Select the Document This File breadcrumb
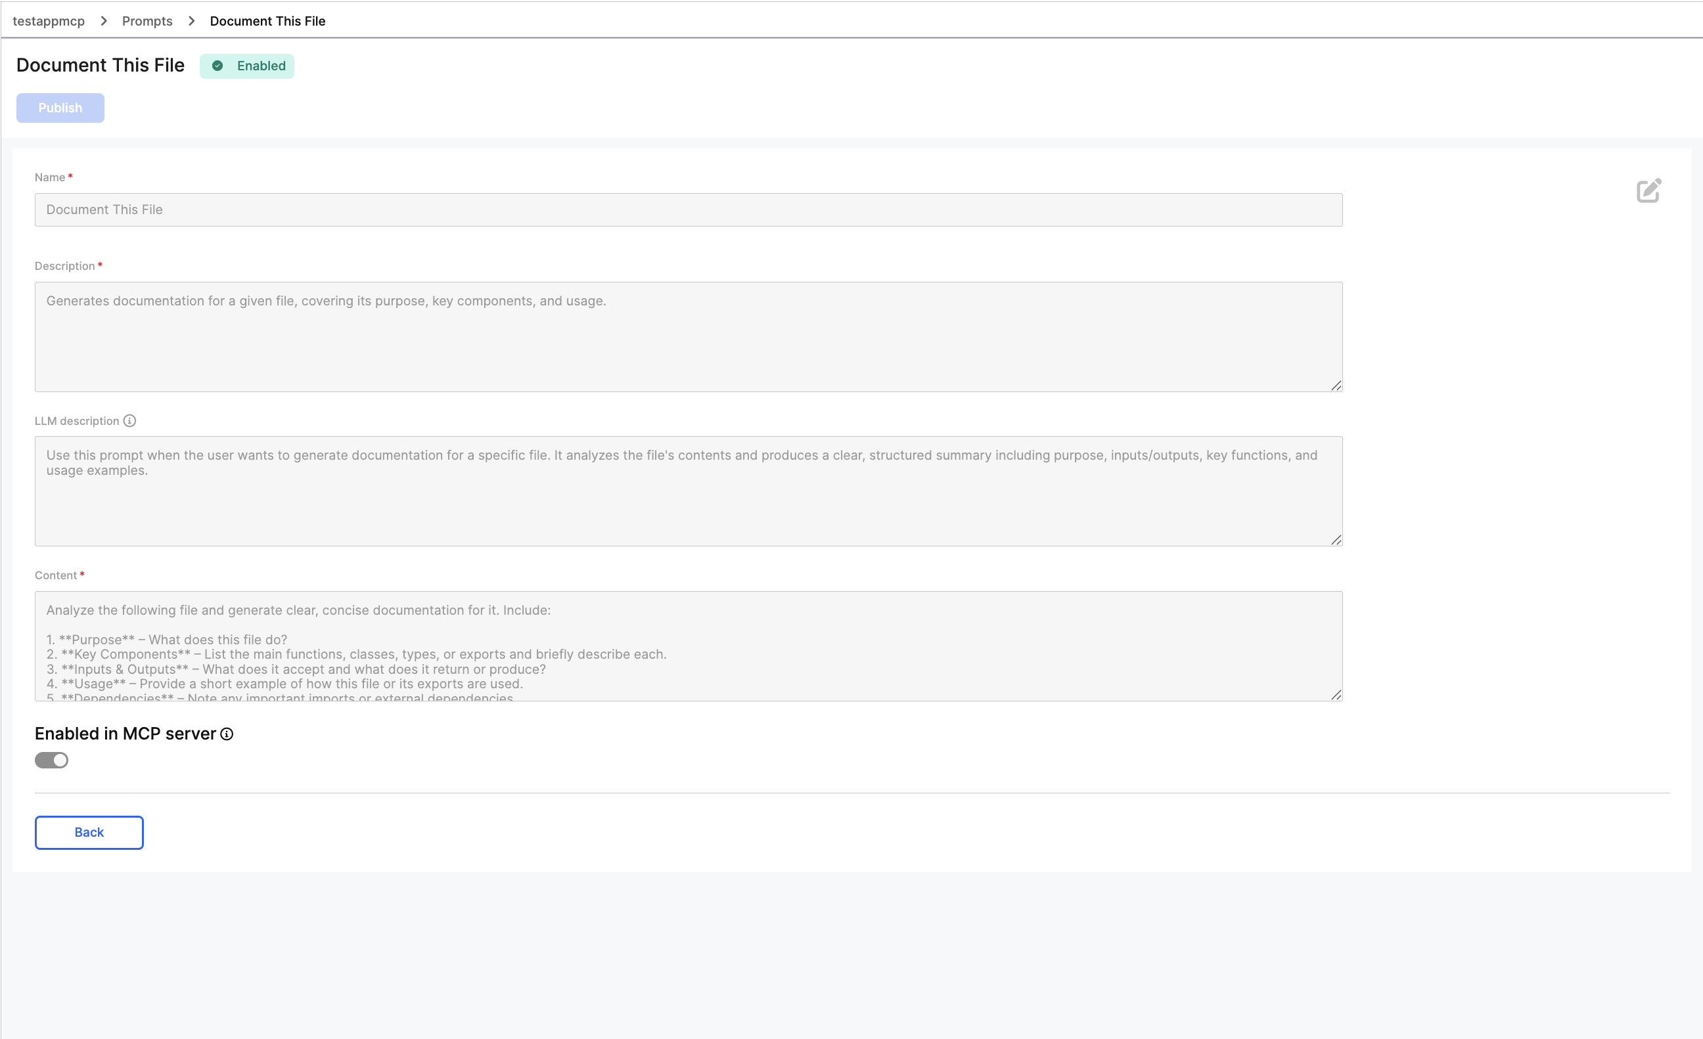1703x1039 pixels. tap(267, 21)
